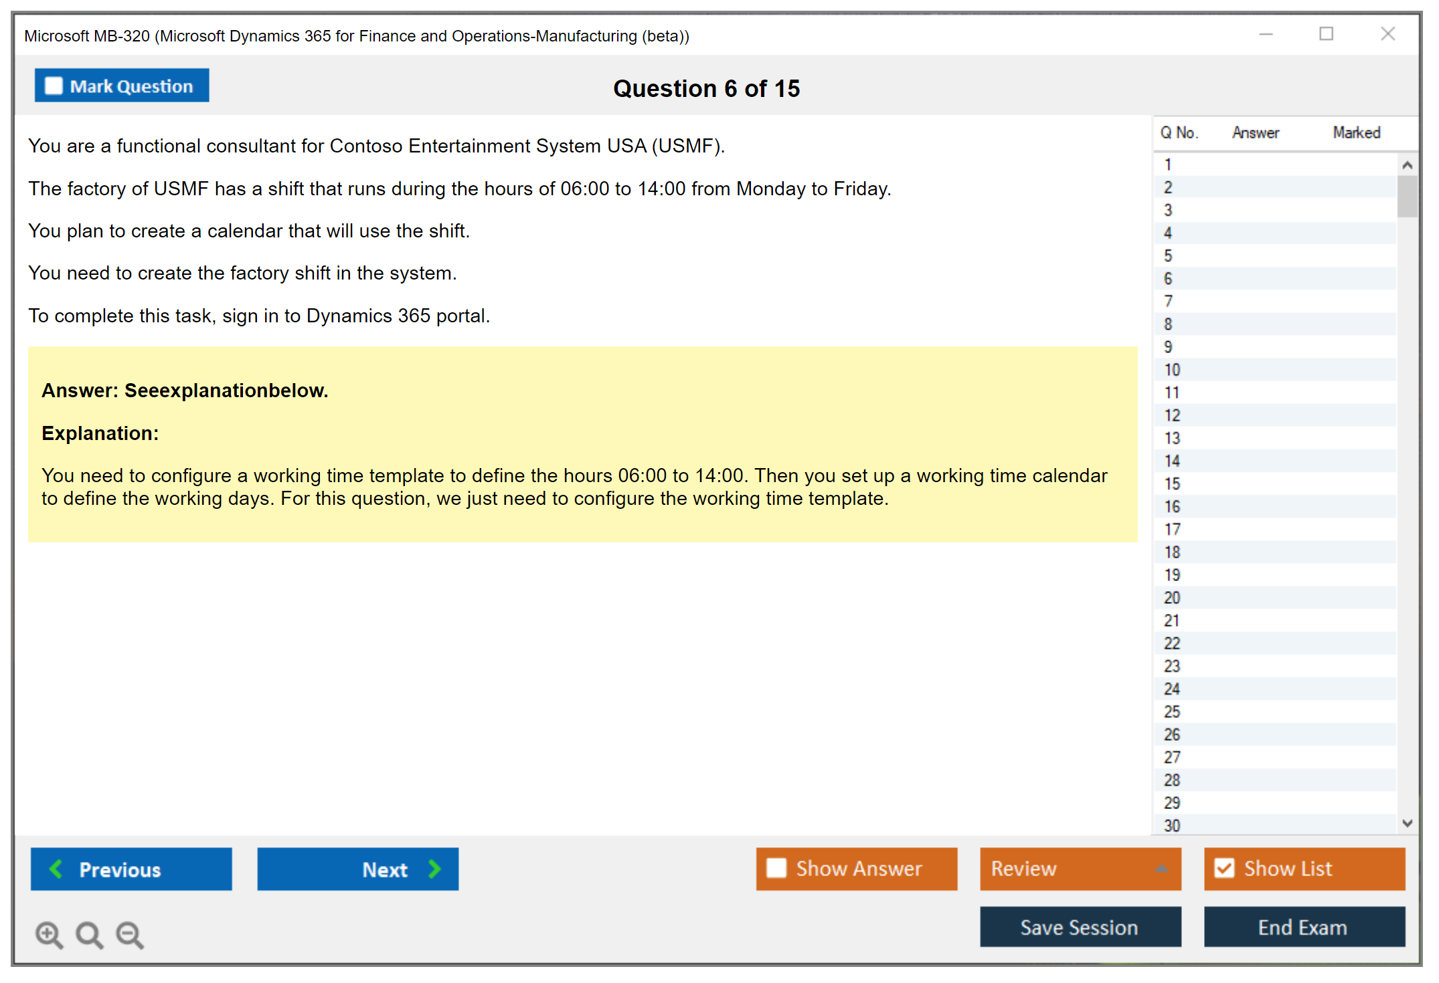The image size is (1439, 983).
Task: Maximize the exam window
Action: click(1326, 34)
